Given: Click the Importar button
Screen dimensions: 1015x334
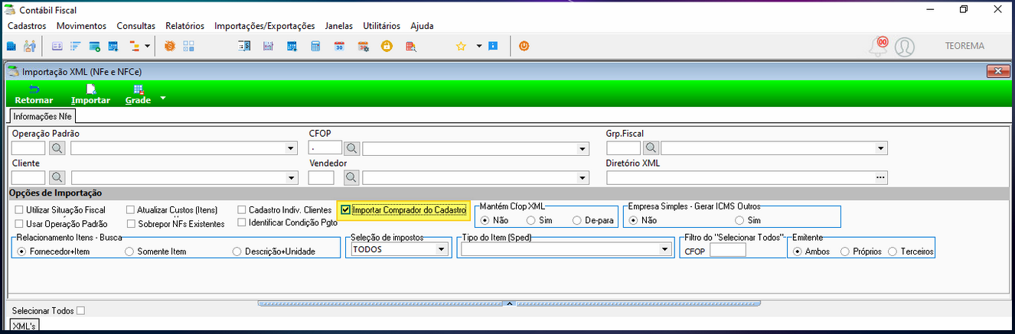Looking at the screenshot, I should [x=90, y=95].
